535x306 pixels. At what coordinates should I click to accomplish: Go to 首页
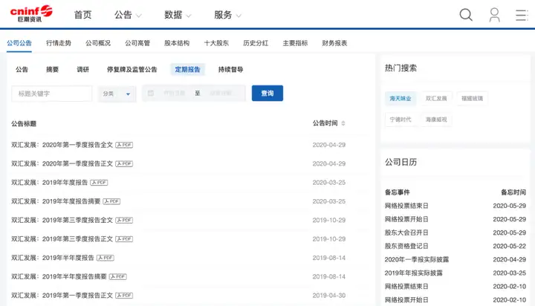(x=83, y=15)
